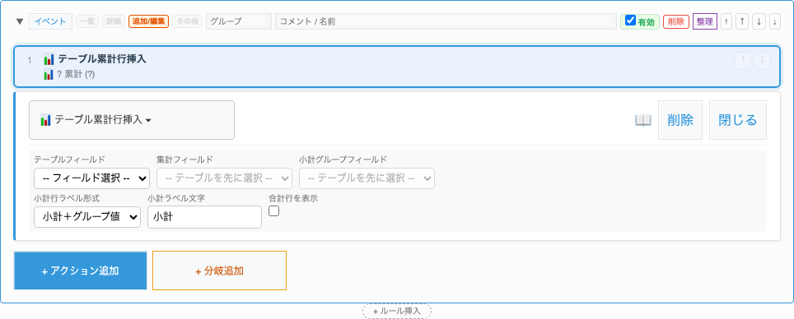Click the グループ input field
794x319 pixels.
pyautogui.click(x=239, y=21)
